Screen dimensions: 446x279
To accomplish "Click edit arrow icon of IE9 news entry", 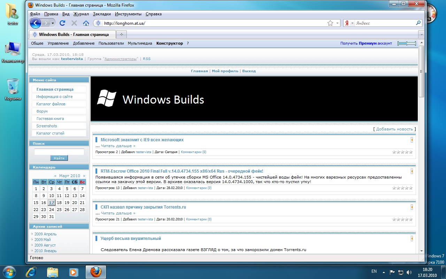I will (x=412, y=140).
